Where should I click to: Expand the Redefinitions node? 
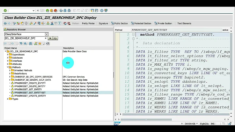(10, 74)
